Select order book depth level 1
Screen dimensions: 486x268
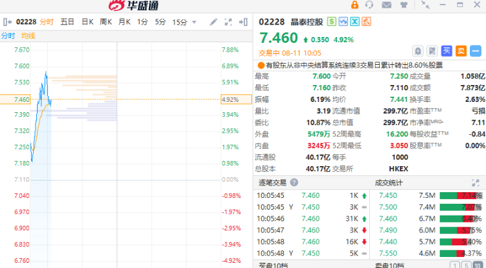point(455,265)
